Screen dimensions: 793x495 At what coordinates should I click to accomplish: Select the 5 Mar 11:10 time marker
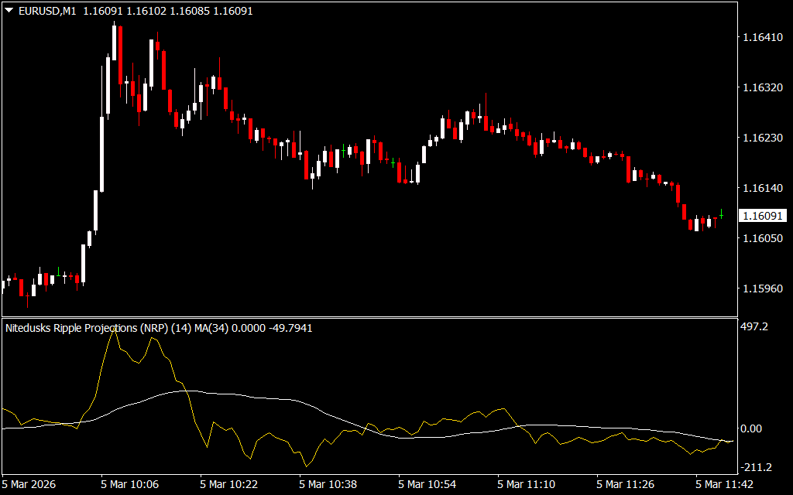coord(526,484)
